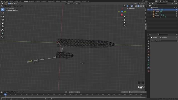Click the zoom view magnifier icon

[125, 17]
